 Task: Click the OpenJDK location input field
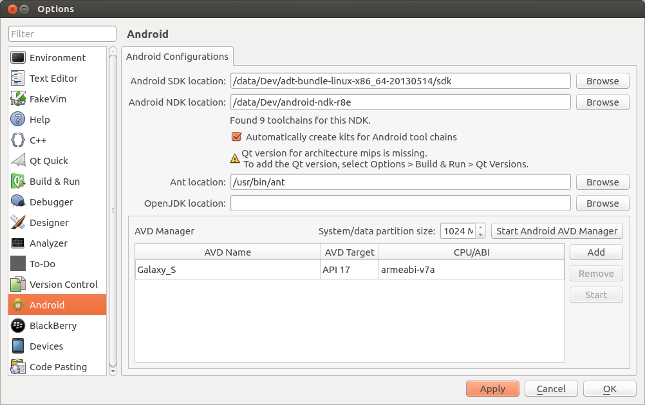click(x=400, y=203)
